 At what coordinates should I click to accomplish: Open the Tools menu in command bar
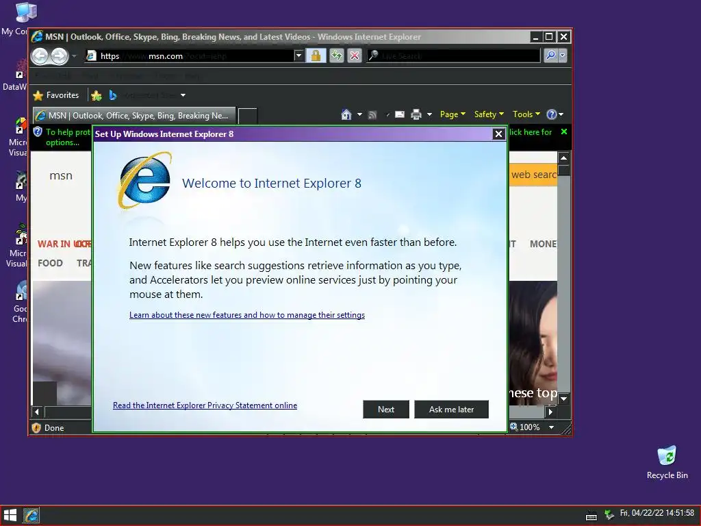(x=526, y=114)
